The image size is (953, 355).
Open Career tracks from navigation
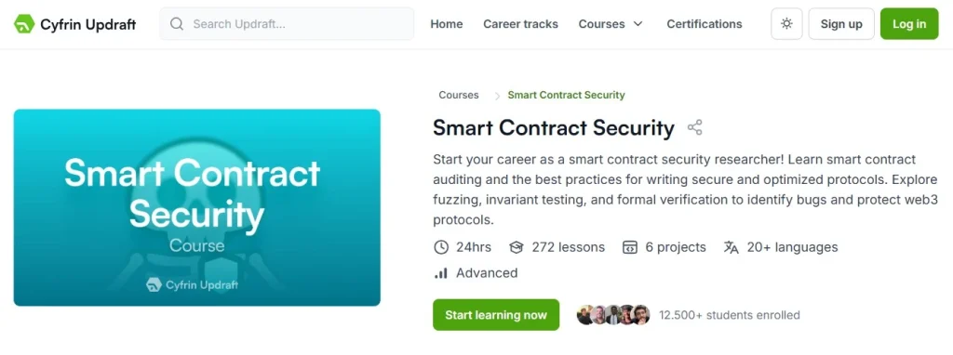click(521, 24)
